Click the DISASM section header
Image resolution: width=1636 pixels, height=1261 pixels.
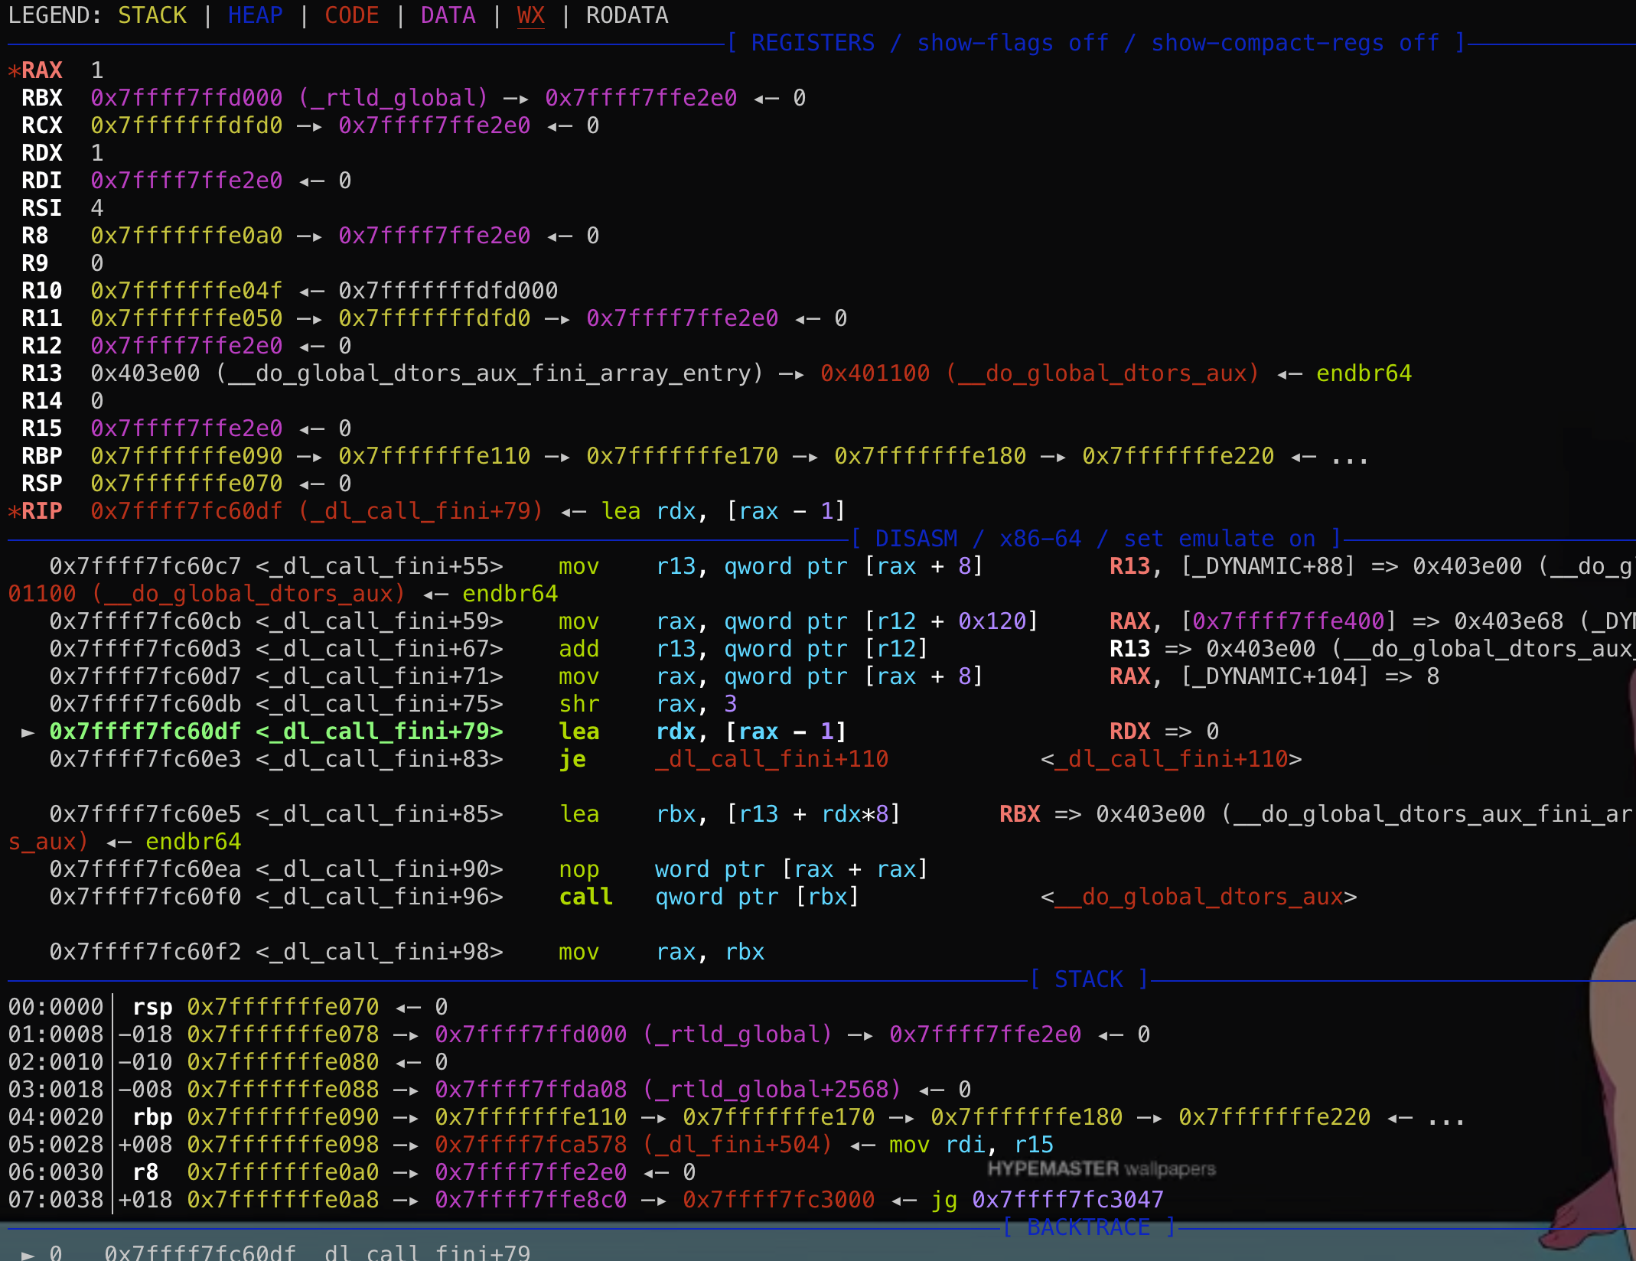click(915, 539)
